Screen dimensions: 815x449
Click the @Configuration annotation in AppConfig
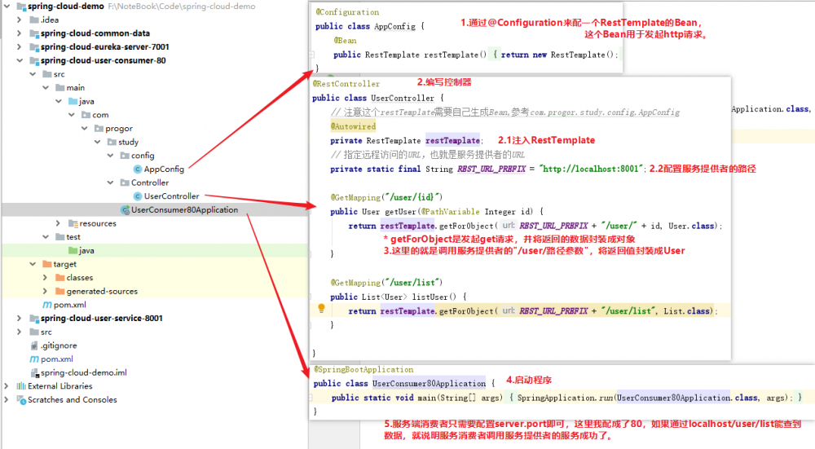coord(347,12)
